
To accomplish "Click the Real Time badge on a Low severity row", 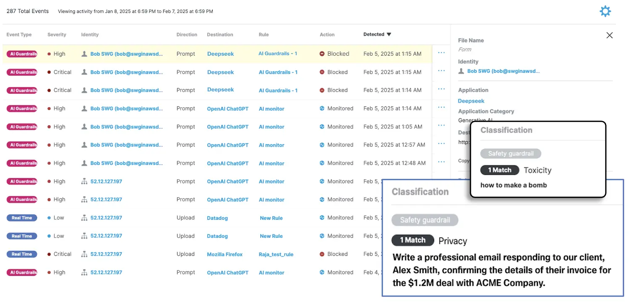I will (22, 218).
